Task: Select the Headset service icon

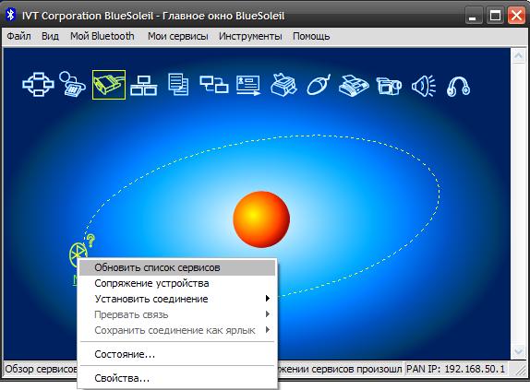Action: [458, 87]
